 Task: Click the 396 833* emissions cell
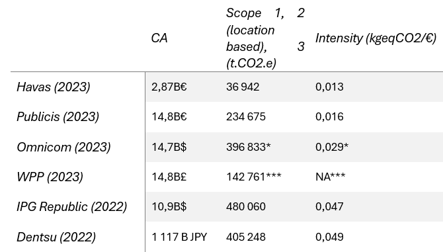click(249, 147)
